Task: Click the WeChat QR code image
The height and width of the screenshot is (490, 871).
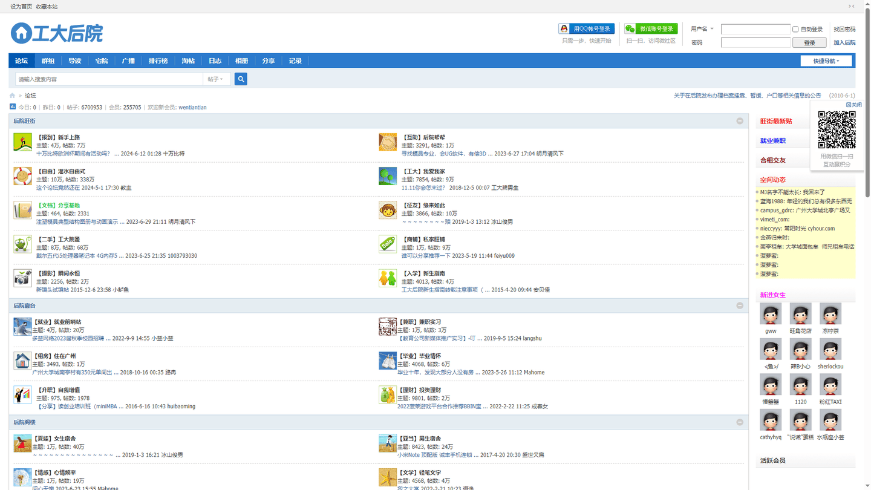Action: click(837, 130)
